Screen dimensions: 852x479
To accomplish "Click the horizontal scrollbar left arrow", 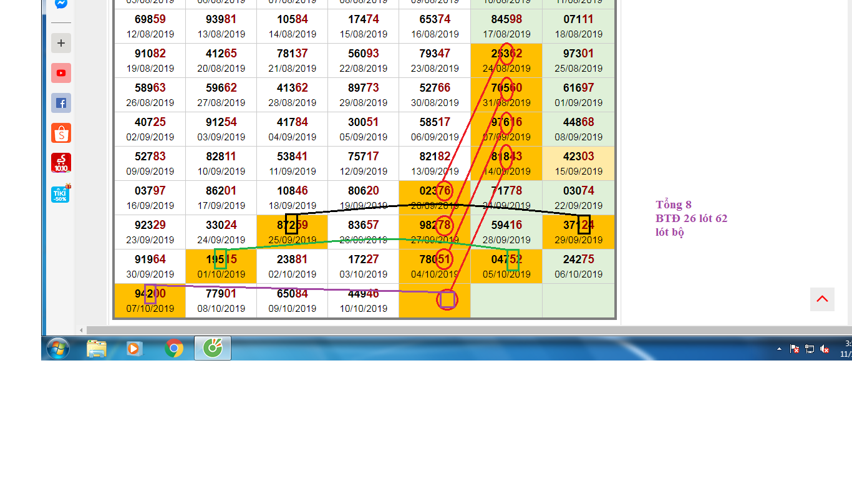I will click(81, 330).
